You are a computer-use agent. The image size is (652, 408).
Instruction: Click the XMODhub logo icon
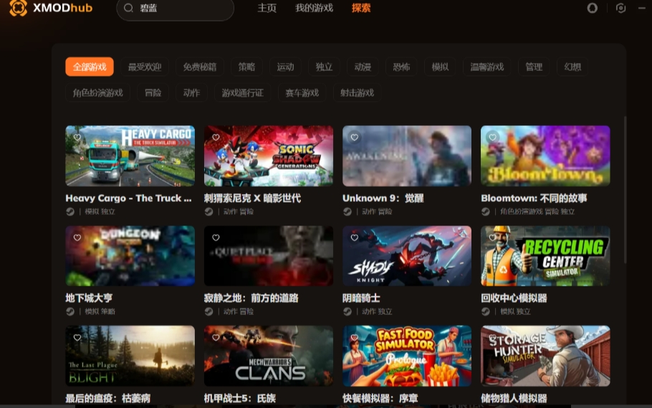pos(19,9)
